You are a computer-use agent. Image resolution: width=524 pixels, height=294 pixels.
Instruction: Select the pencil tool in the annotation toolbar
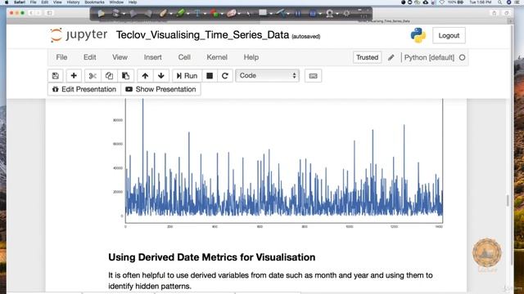163,13
